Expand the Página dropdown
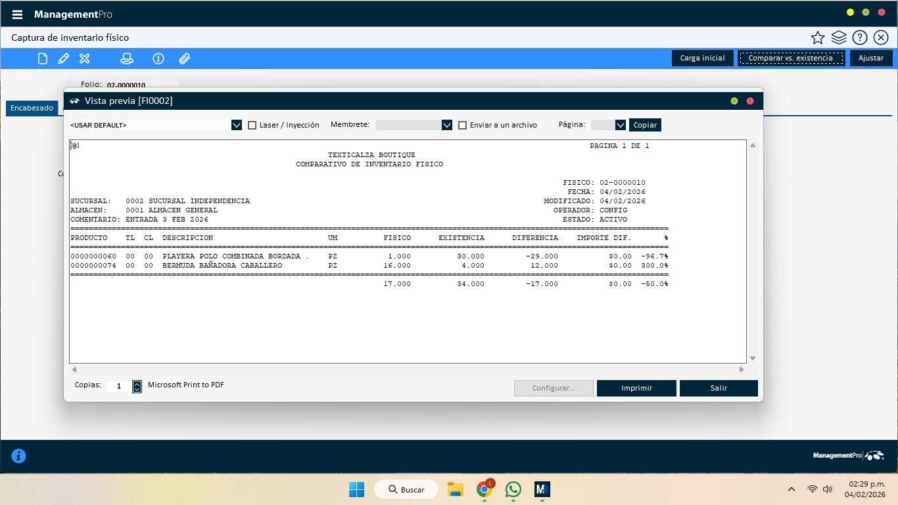Viewport: 898px width, 505px height. click(x=620, y=125)
